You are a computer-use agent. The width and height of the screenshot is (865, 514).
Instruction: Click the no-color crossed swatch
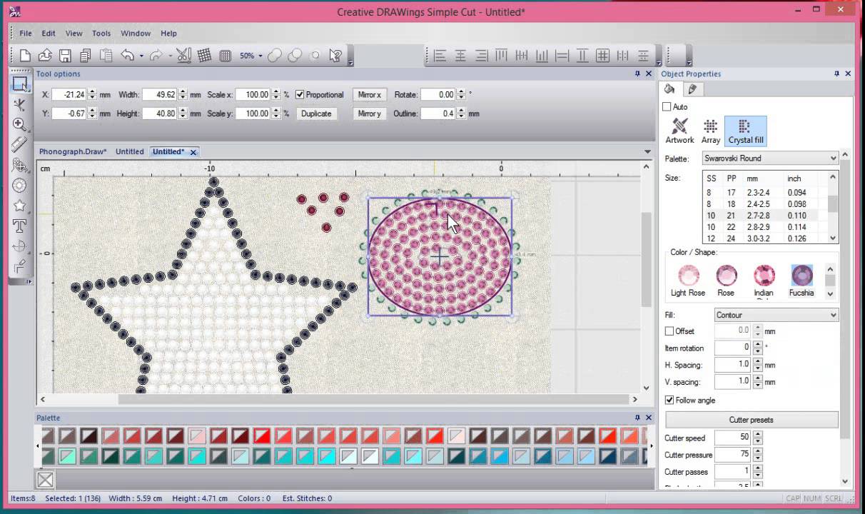coord(45,480)
